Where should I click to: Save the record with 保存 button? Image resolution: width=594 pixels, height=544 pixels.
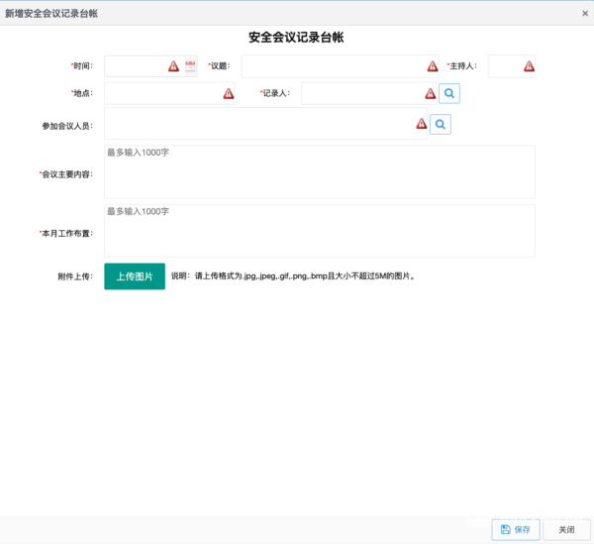[x=517, y=530]
